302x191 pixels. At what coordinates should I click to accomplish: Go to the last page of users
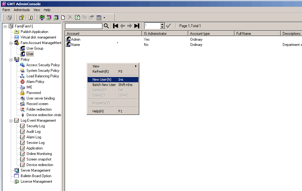pos(137,26)
